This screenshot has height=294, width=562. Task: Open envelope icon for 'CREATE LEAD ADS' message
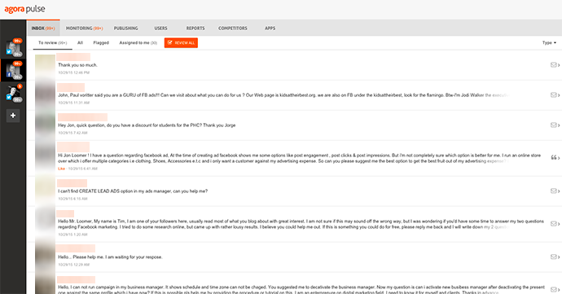point(555,191)
